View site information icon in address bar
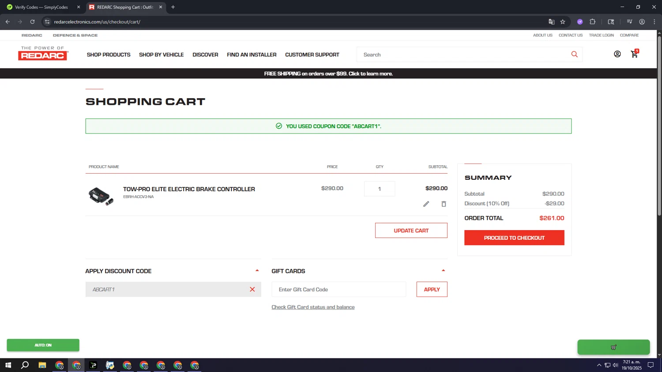Viewport: 662px width, 372px height. pyautogui.click(x=47, y=22)
